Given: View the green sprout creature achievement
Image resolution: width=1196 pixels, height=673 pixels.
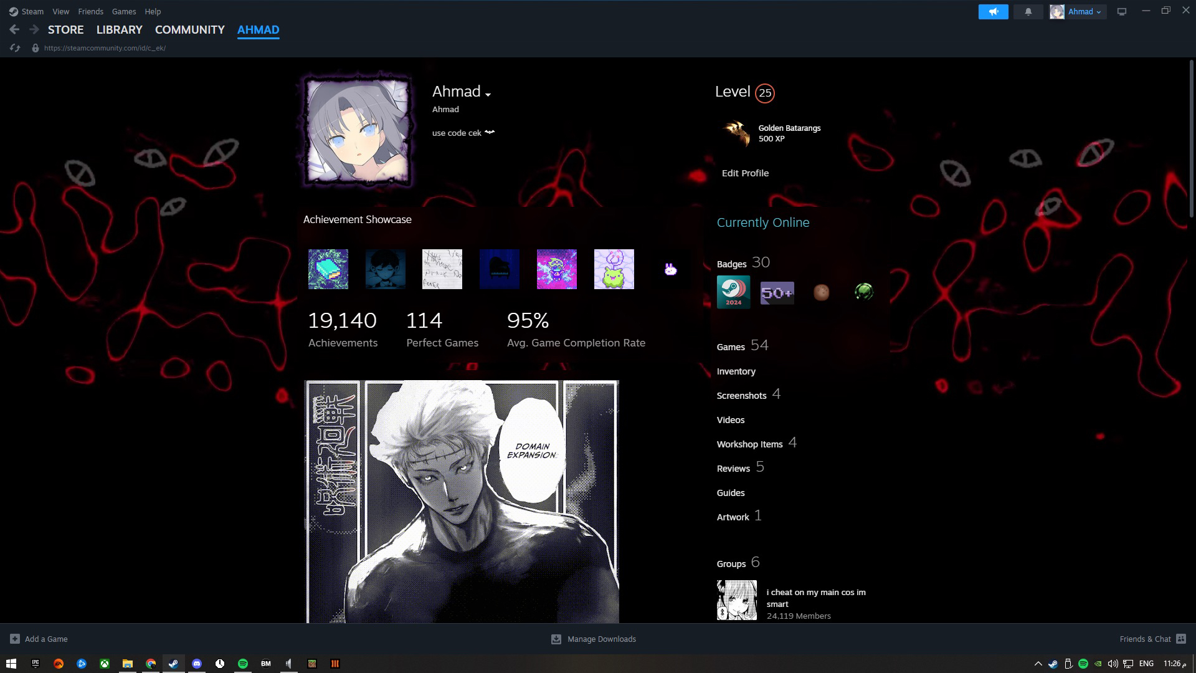Looking at the screenshot, I should pos(614,269).
